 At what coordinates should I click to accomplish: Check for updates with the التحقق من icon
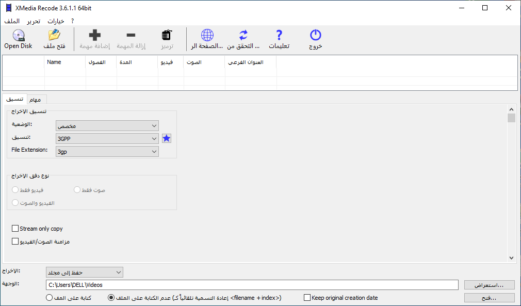[243, 35]
